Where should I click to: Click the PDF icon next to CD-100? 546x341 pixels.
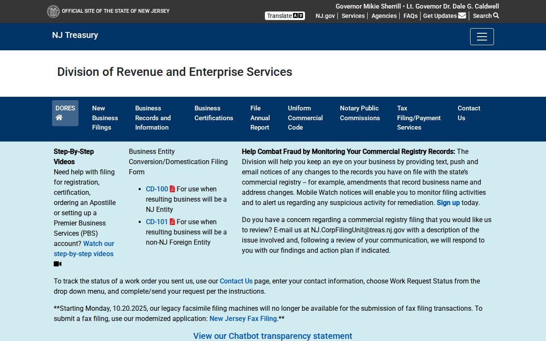(x=172, y=189)
